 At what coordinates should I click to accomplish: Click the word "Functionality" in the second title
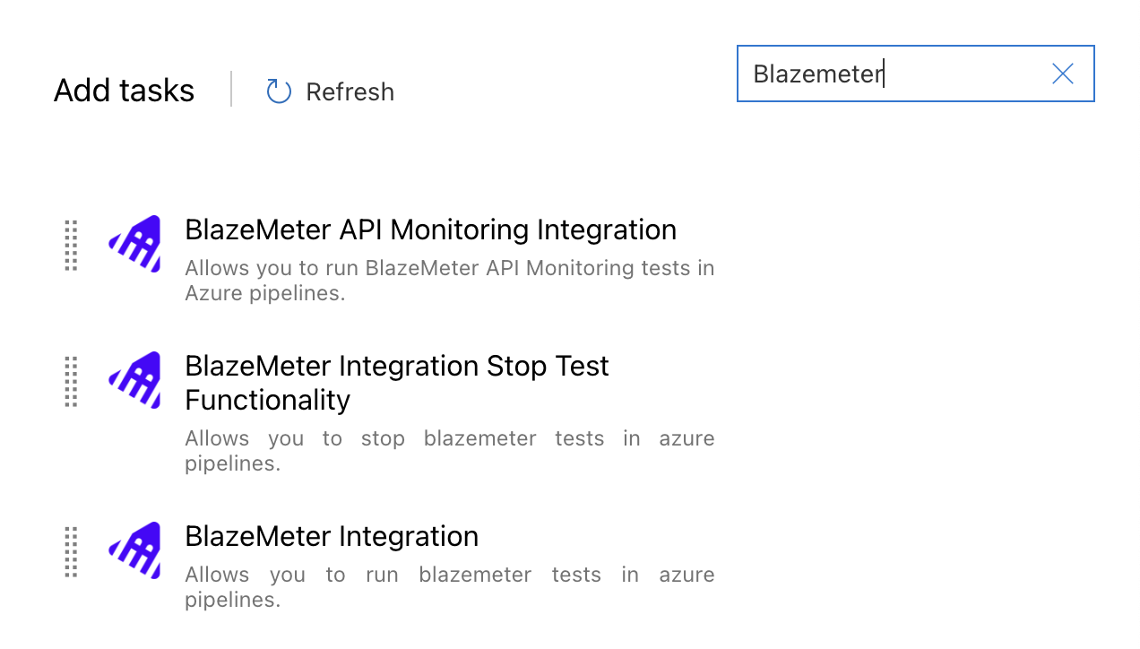[x=267, y=400]
